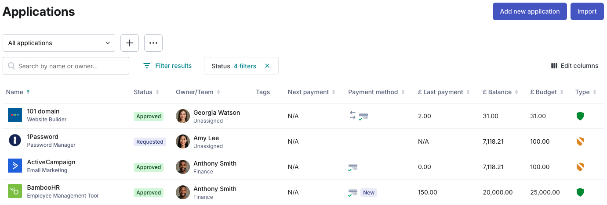Remove the Status filters with the X

[x=267, y=66]
